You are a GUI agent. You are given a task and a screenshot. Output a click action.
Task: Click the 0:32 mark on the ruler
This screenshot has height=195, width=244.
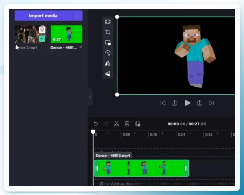pyautogui.click(x=209, y=134)
